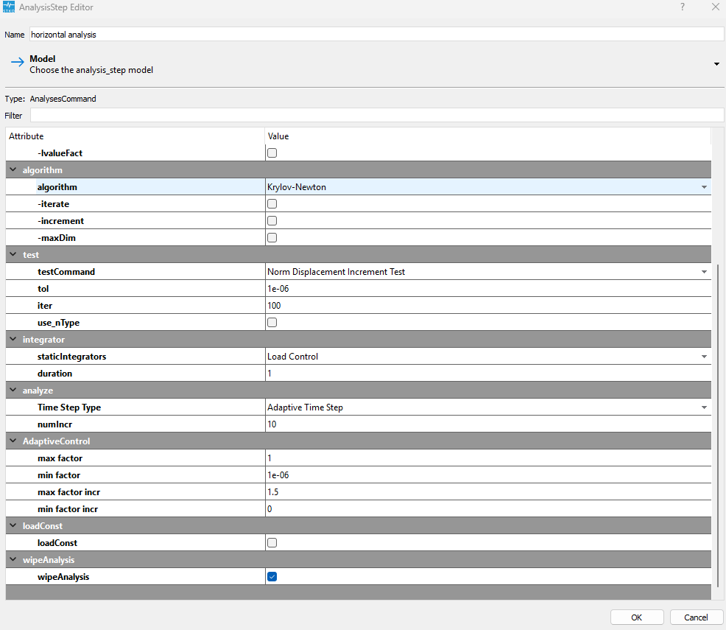Toggle the -lvalueFact checkbox
This screenshot has width=726, height=630.
click(x=272, y=153)
